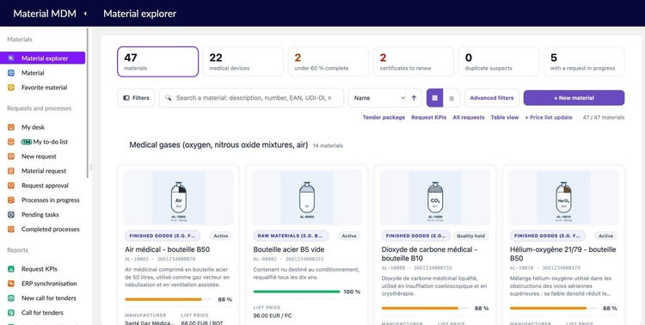Select the certificates to renew tile
This screenshot has width=645, height=325.
414,62
